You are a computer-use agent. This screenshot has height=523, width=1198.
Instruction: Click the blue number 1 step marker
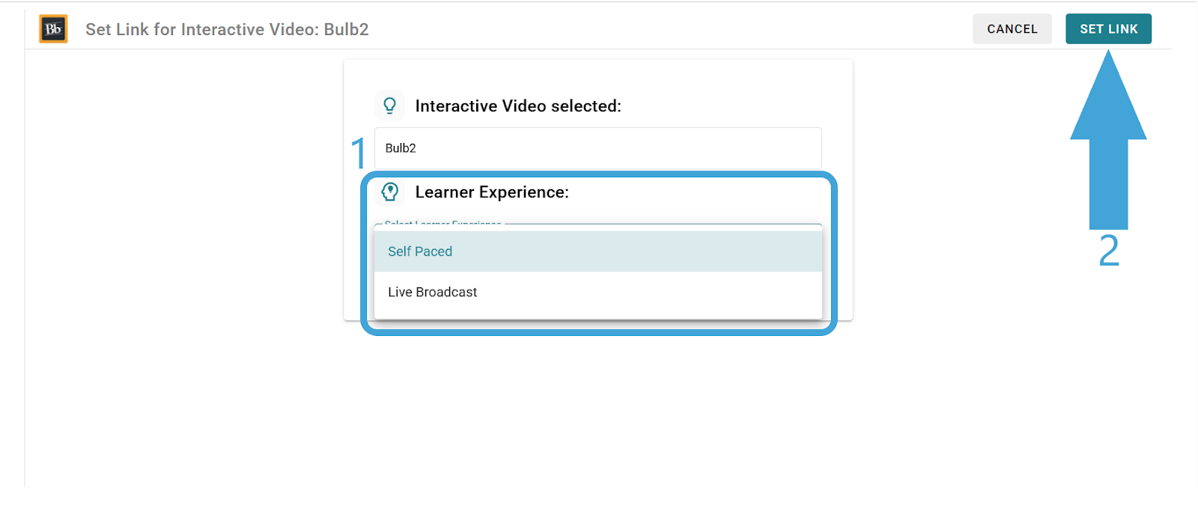(x=359, y=153)
